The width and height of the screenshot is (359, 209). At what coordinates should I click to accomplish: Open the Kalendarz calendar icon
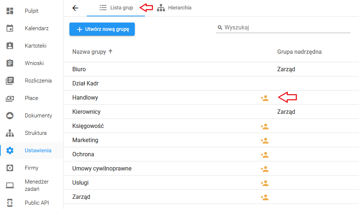(x=10, y=28)
